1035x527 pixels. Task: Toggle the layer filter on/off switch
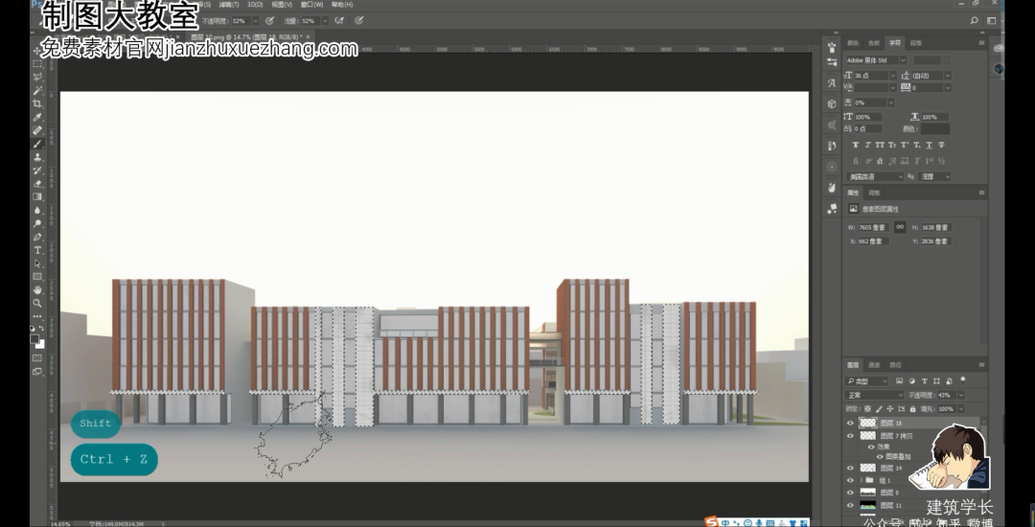click(x=963, y=379)
